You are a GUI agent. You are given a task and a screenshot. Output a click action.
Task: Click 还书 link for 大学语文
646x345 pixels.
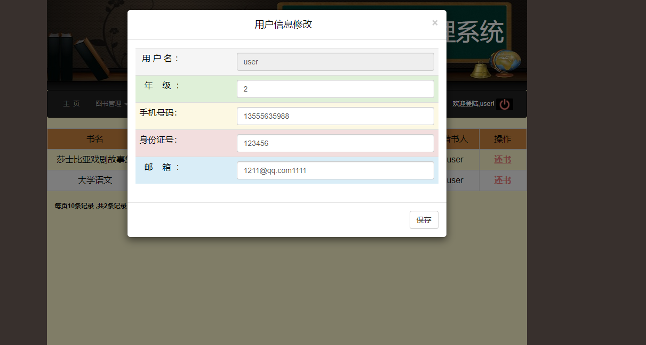(x=502, y=180)
